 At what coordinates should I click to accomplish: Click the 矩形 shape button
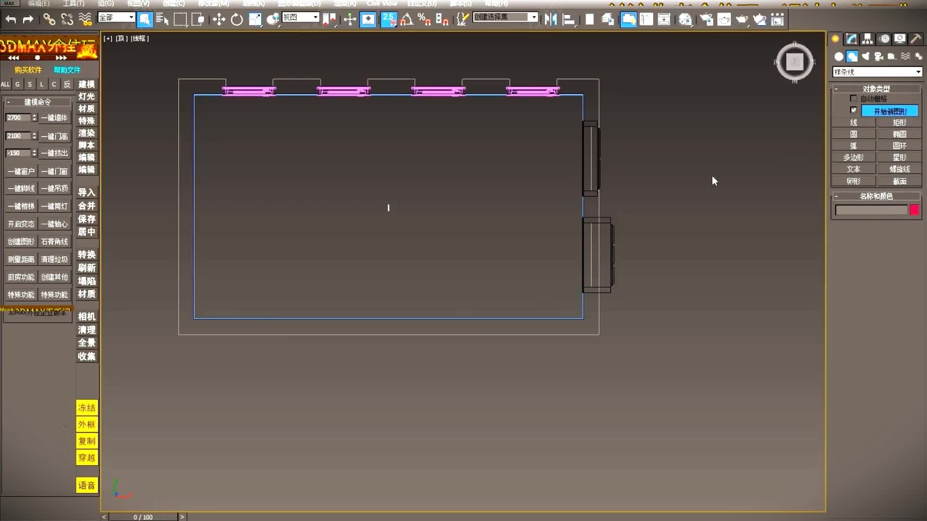[899, 123]
